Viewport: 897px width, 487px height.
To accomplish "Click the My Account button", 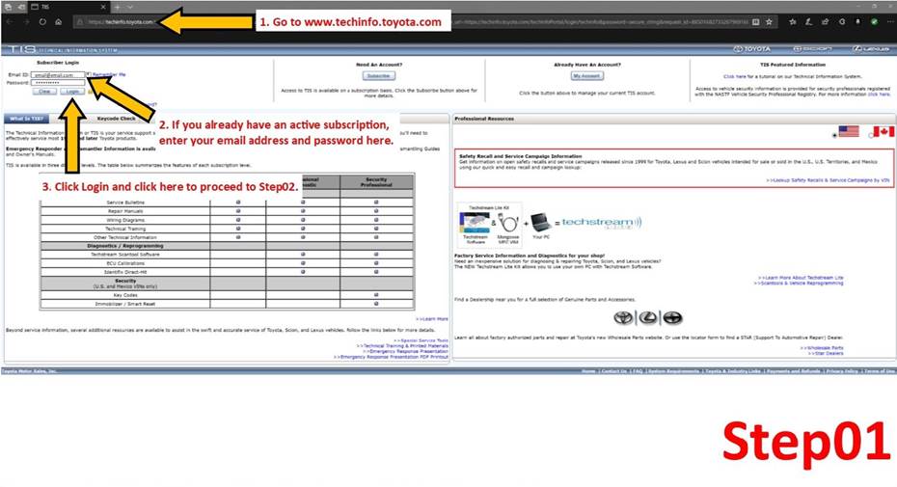I will [587, 76].
